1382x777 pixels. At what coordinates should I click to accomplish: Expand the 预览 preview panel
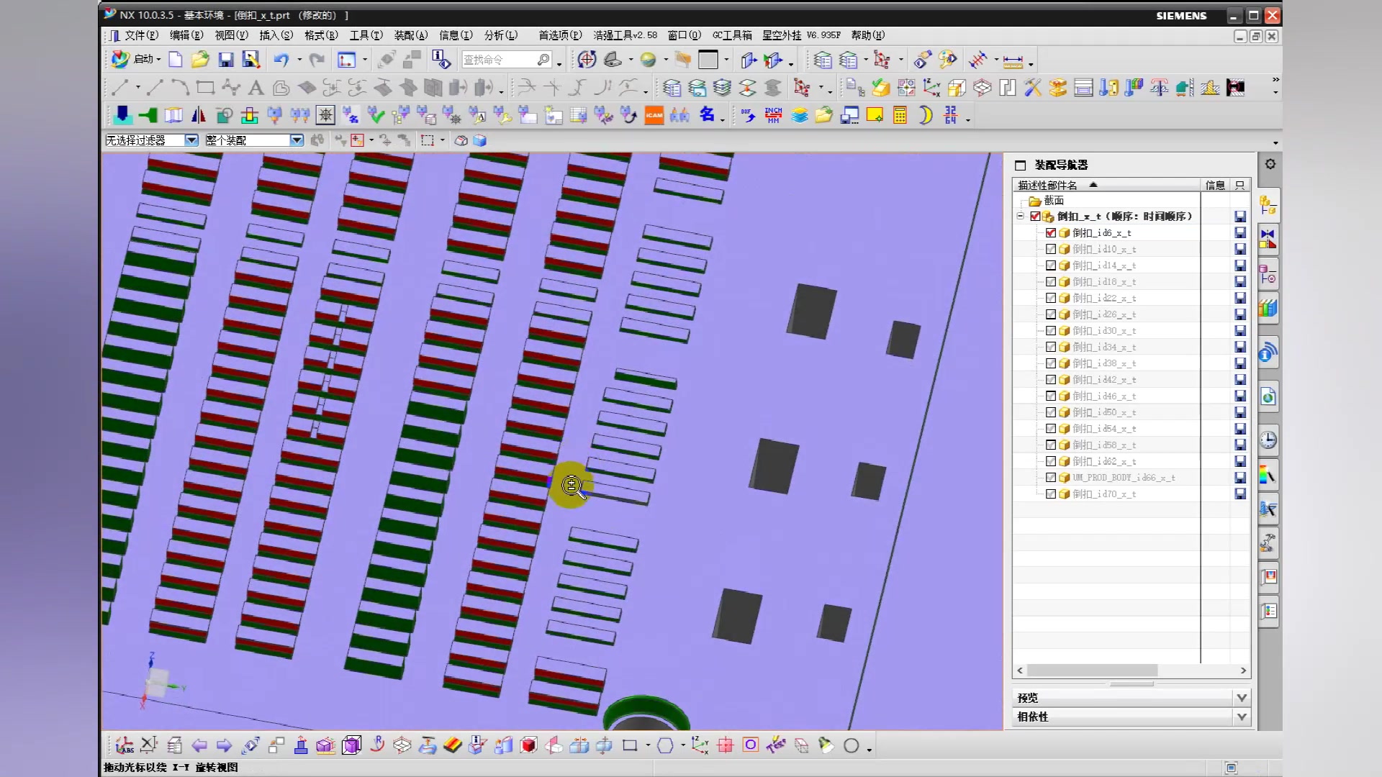pos(1241,698)
